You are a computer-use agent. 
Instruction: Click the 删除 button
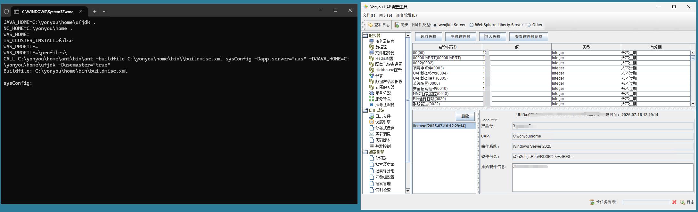pos(465,116)
